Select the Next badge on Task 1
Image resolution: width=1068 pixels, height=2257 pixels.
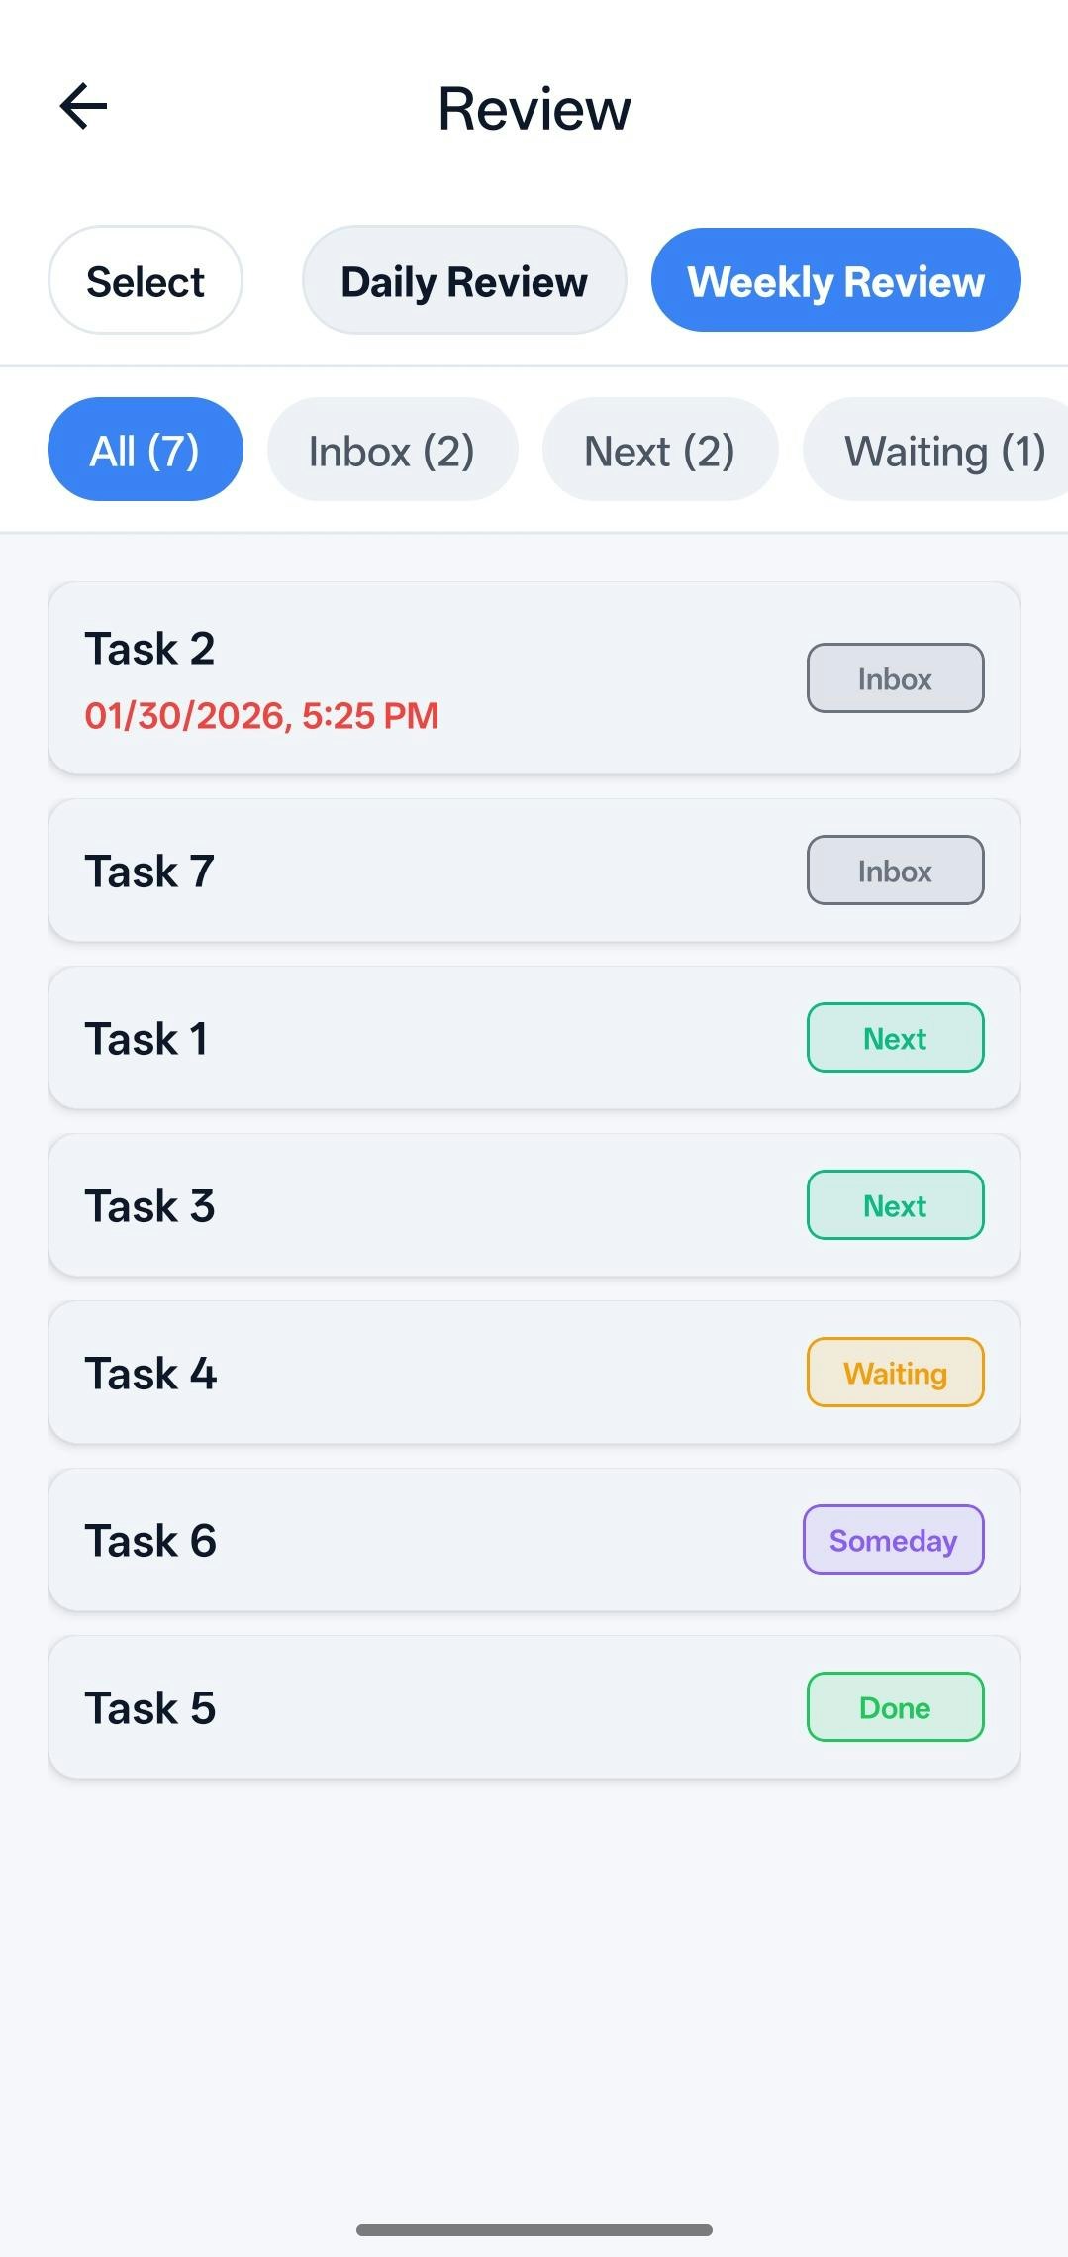point(894,1037)
